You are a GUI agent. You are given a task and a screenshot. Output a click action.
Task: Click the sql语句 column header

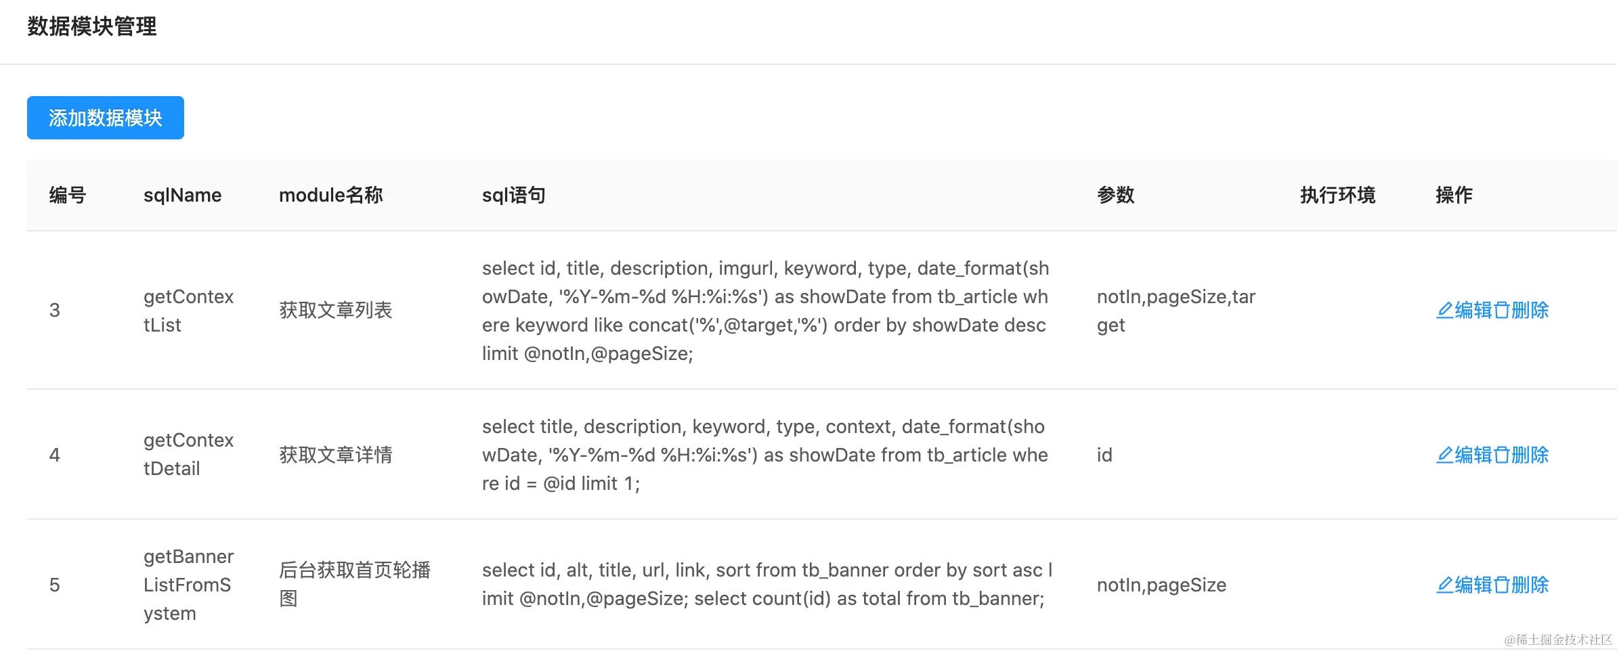coord(513,196)
